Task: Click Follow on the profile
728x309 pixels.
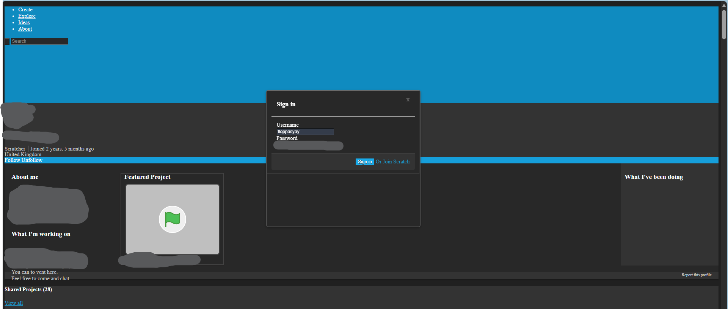Action: pos(12,160)
